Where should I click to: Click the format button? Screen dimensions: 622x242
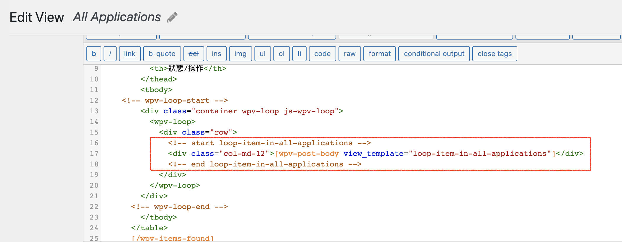[379, 54]
